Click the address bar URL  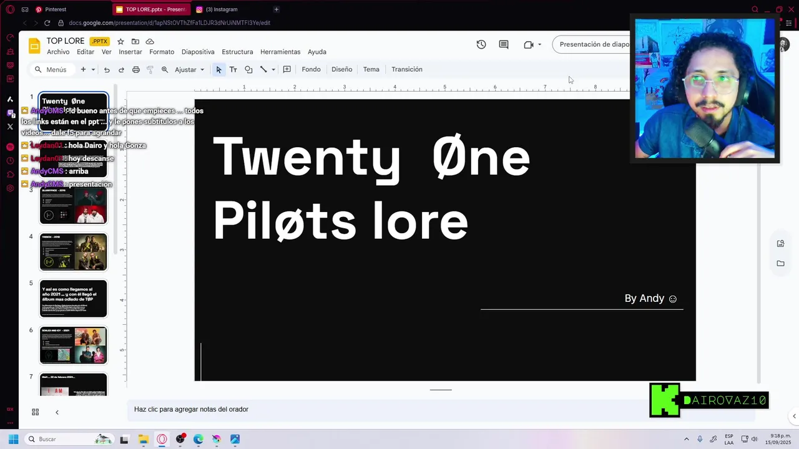click(170, 23)
